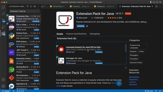
Task: Click the feedback icon in status bar
Action: [156, 91]
